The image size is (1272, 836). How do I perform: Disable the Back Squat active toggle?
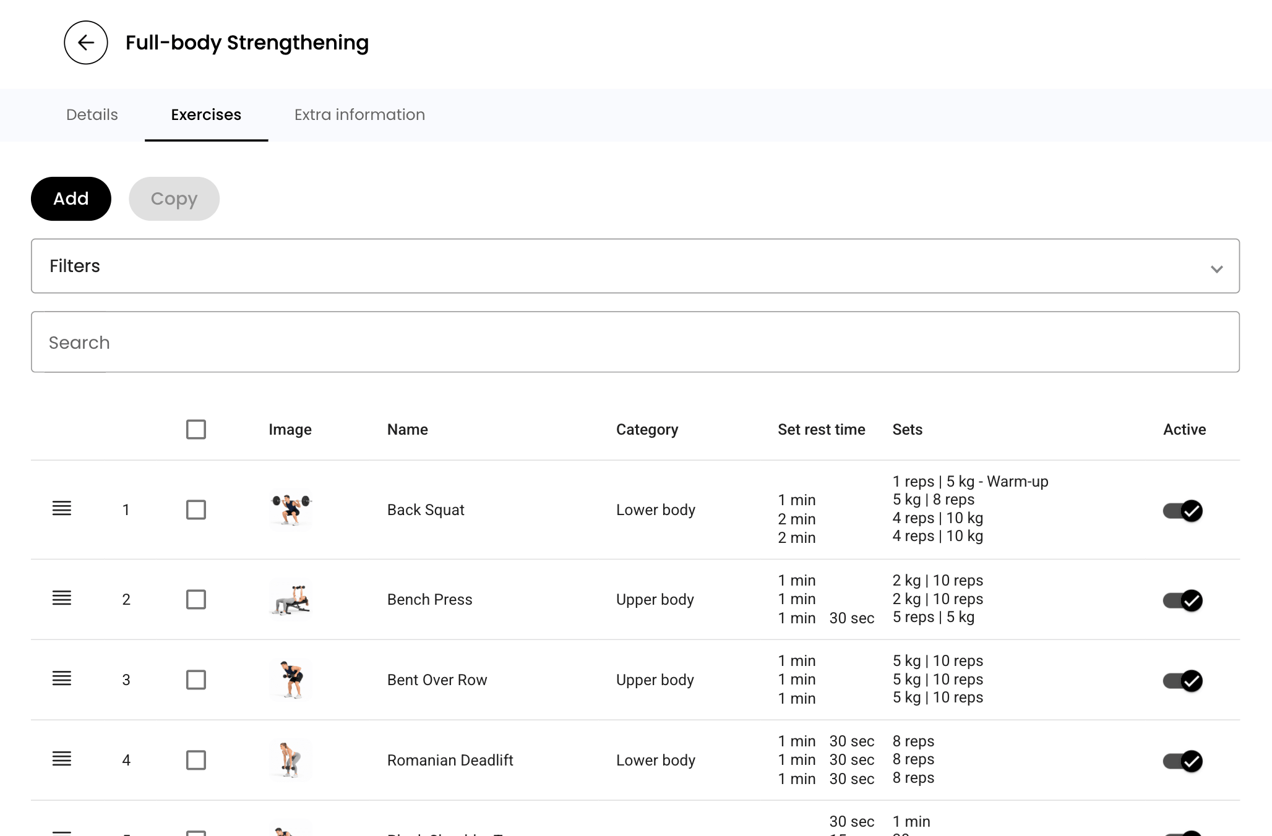1182,511
